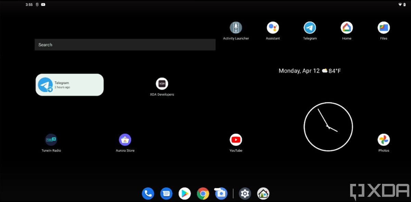Open Messages from the dock
411x202 pixels.
(x=166, y=193)
